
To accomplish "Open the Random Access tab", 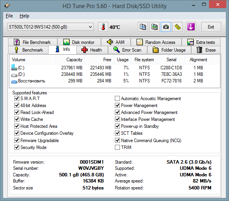I will [156, 42].
